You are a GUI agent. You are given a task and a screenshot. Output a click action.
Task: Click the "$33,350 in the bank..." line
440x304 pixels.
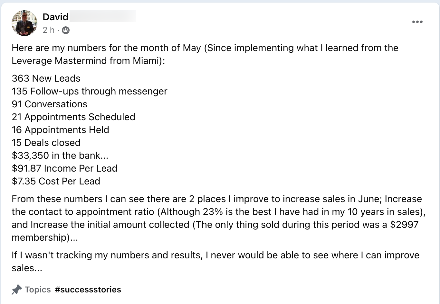click(60, 156)
